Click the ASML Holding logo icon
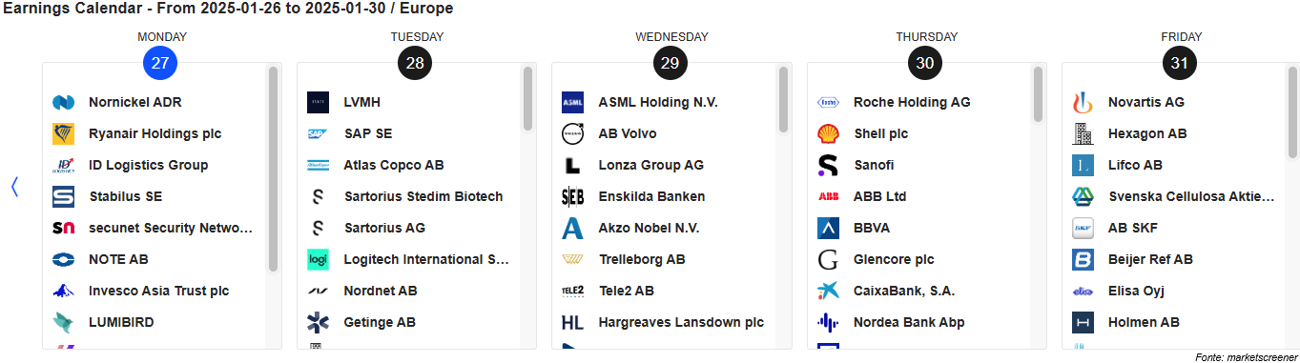 click(x=572, y=102)
